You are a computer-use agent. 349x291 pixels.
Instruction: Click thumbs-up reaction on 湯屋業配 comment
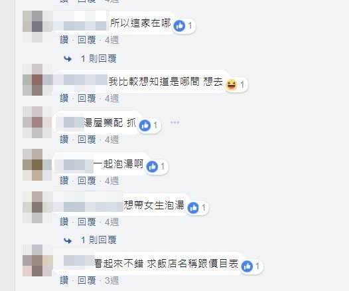click(x=145, y=126)
